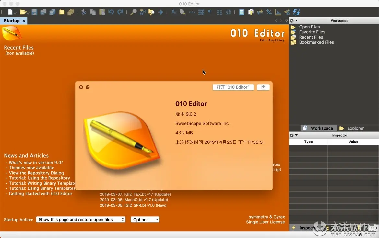This screenshot has width=379, height=238.
Task: Switch to the Startup tab
Action: point(12,21)
